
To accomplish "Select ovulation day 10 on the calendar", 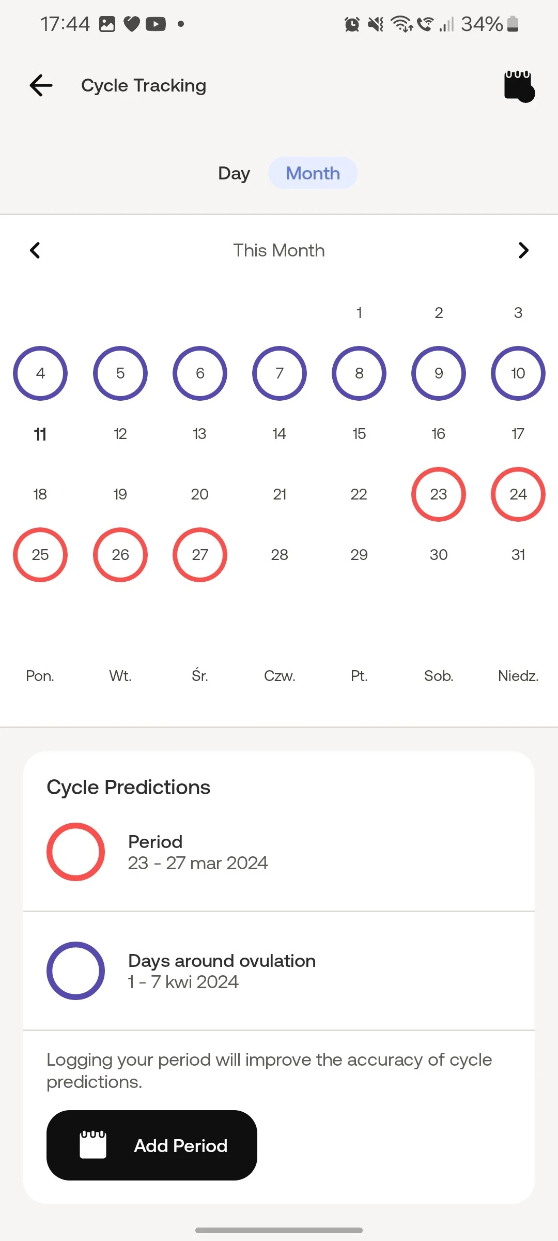I will point(518,373).
